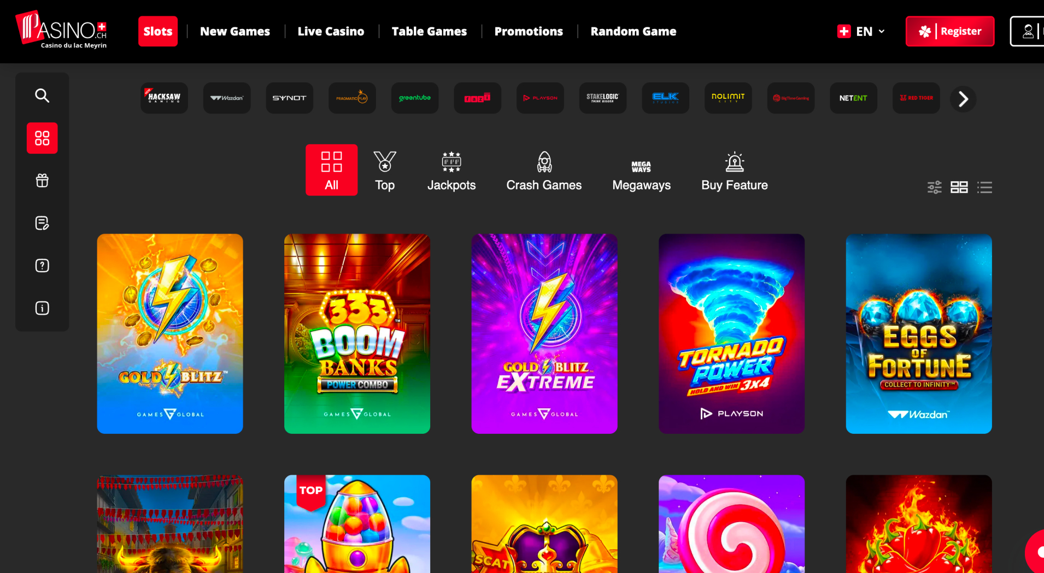Image resolution: width=1044 pixels, height=573 pixels.
Task: Open the Gold Blitz game
Action: tap(170, 334)
